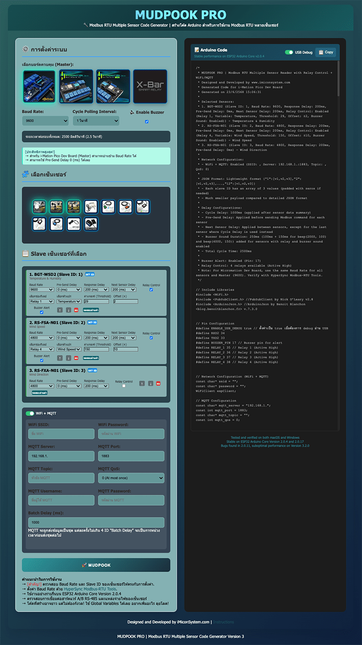Click the RS-FSA-N01 Threshold field showing 150
Viewport: 362px width, 645px height.
(96, 349)
